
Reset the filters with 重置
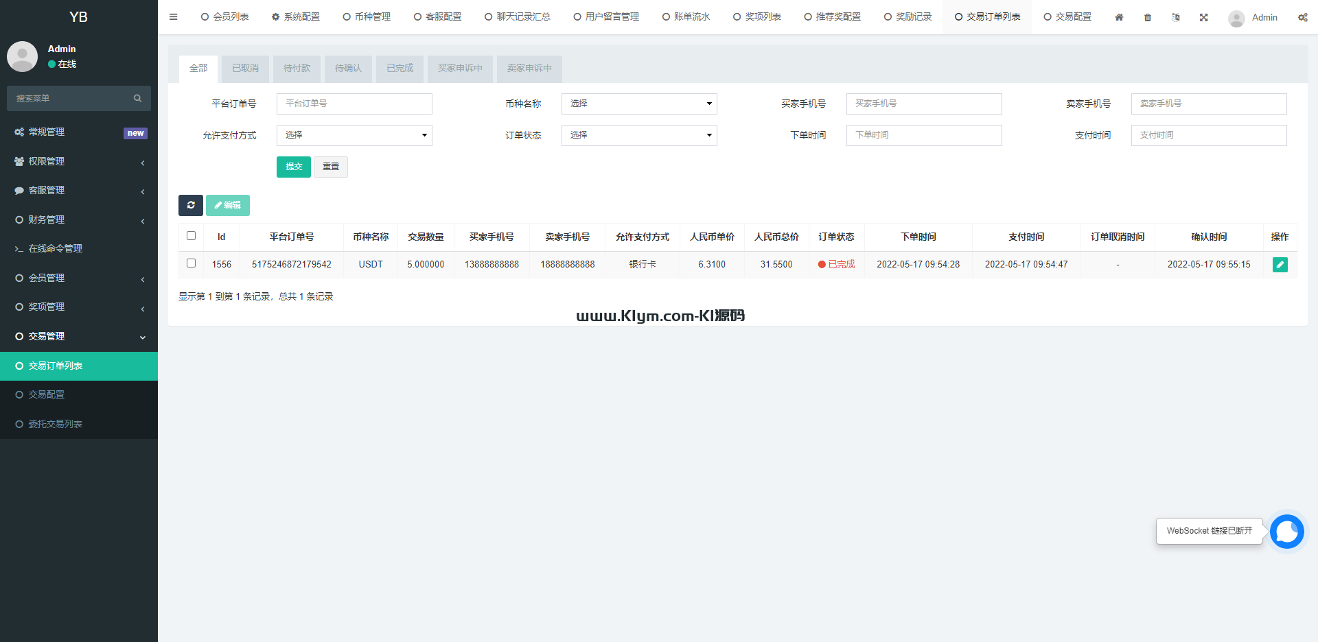[x=331, y=167]
